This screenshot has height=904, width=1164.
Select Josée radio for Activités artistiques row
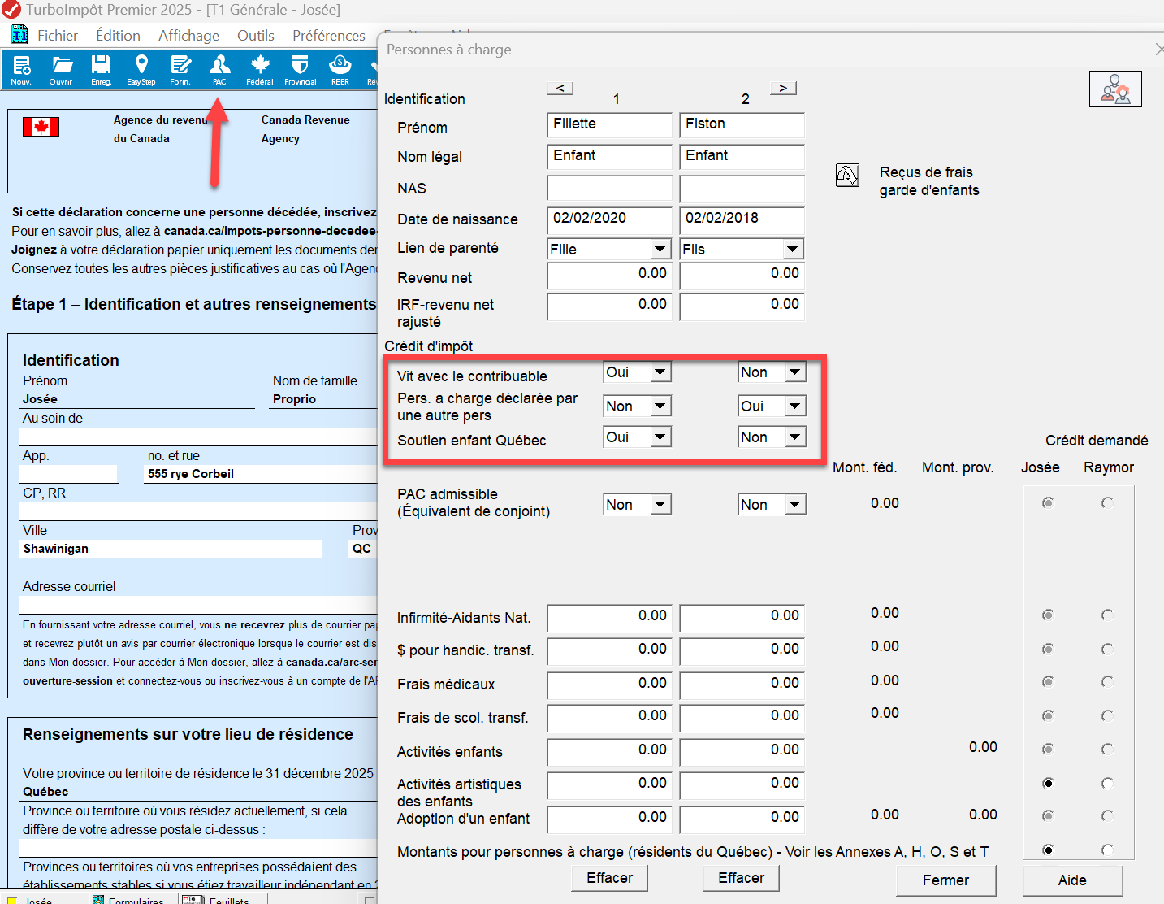point(1048,783)
